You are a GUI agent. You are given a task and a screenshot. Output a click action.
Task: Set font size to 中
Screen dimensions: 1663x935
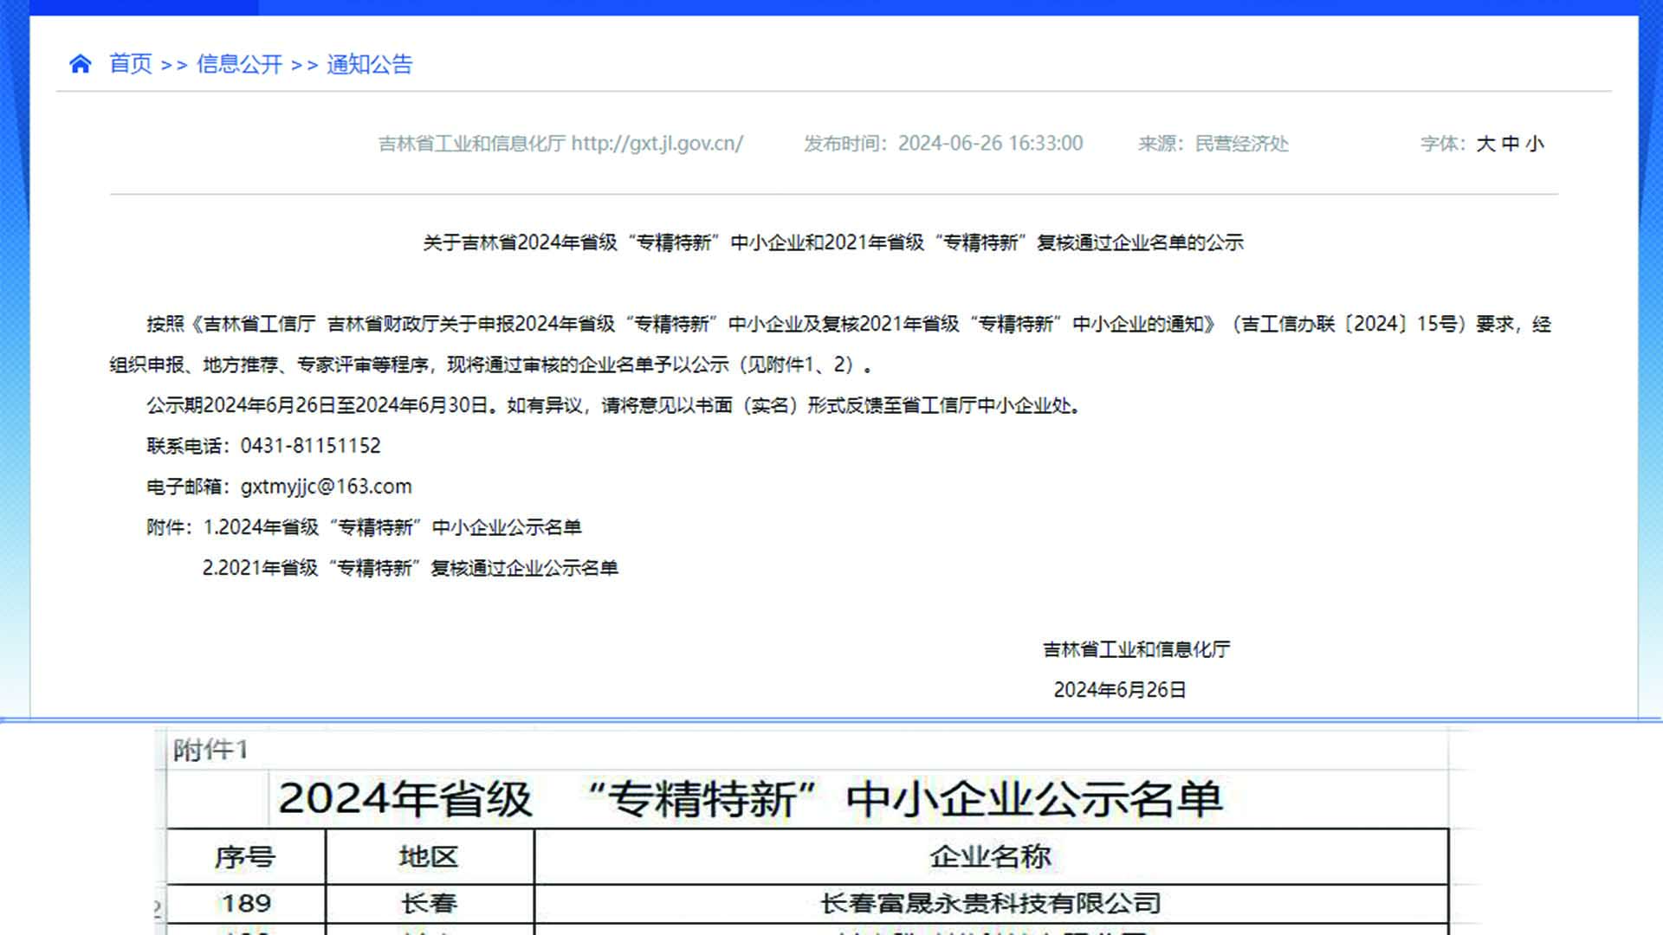(x=1511, y=145)
